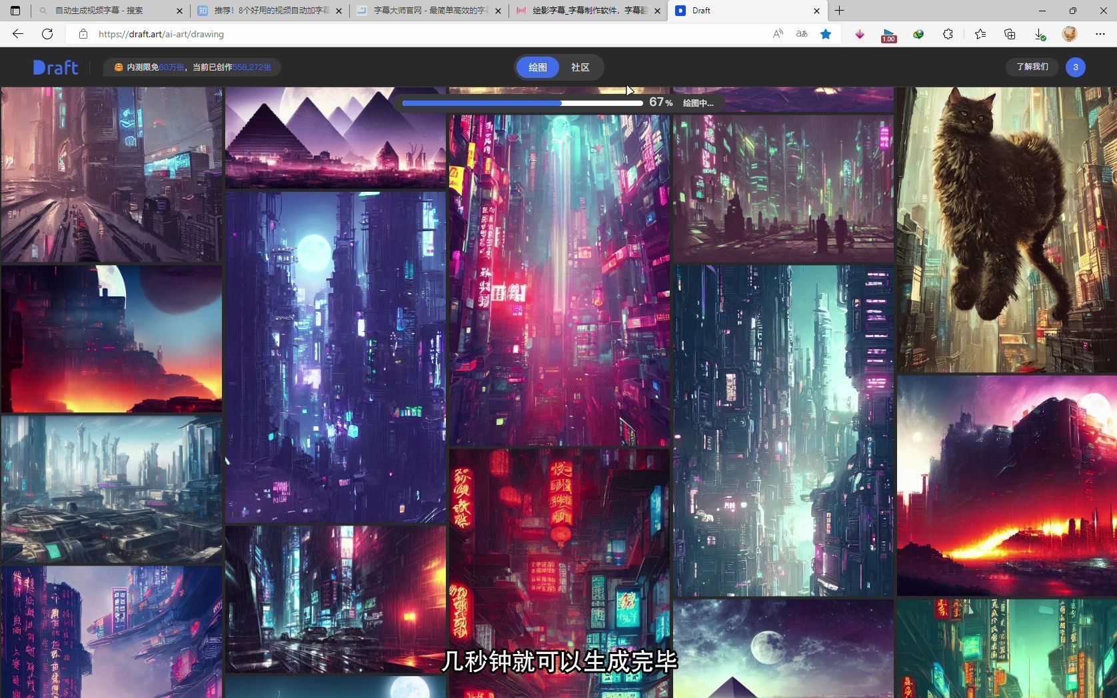Open a new tab with the plus button
Viewport: 1117px width, 698px height.
click(840, 11)
